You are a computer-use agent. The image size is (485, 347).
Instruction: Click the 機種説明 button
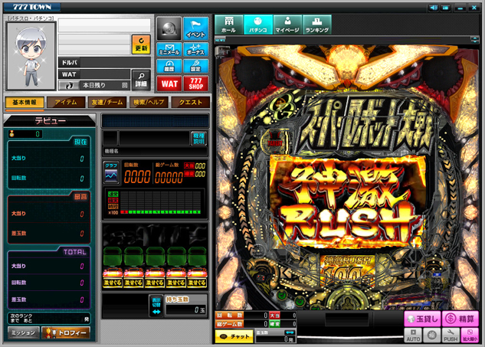[x=198, y=138]
